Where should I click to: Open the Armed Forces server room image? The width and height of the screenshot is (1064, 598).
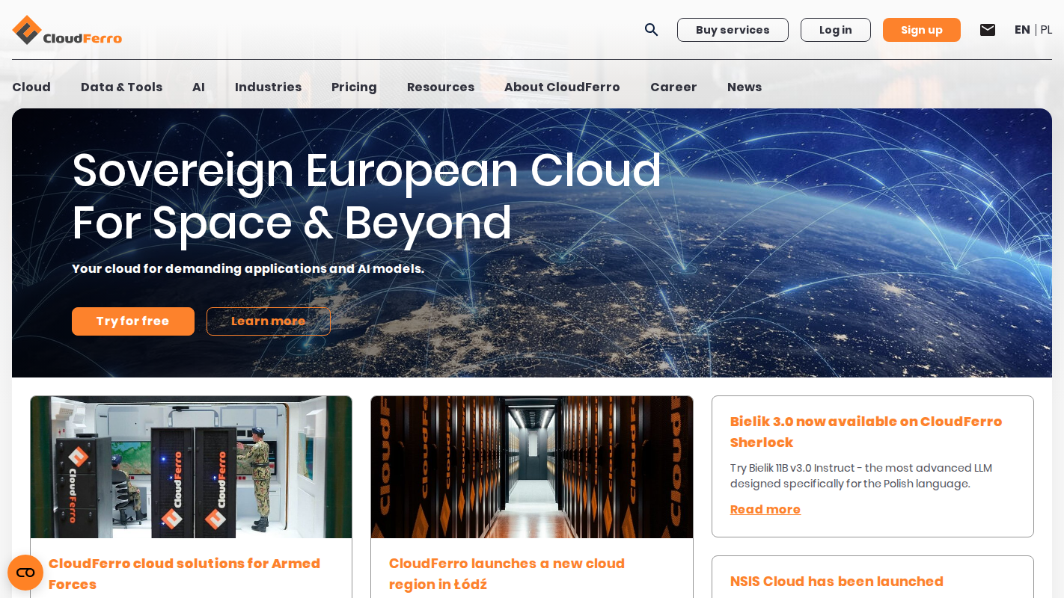point(191,467)
